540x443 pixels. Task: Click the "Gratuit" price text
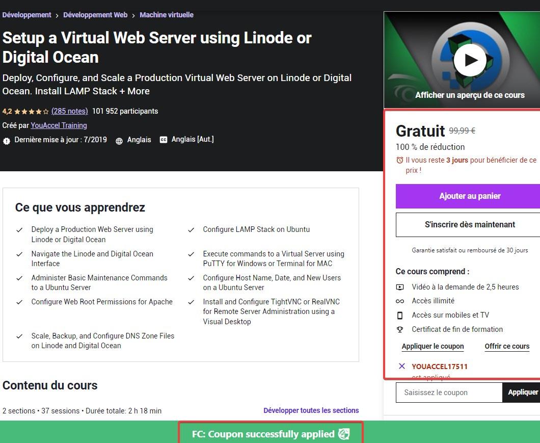point(420,131)
